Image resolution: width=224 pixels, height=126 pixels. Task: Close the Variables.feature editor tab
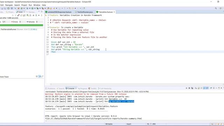point(114,12)
